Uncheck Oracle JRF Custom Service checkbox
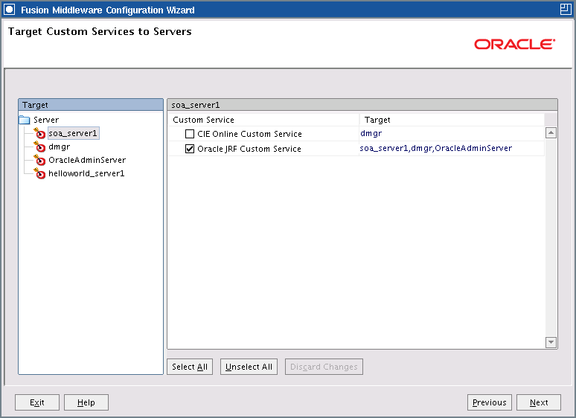The height and width of the screenshot is (418, 576). pos(190,149)
